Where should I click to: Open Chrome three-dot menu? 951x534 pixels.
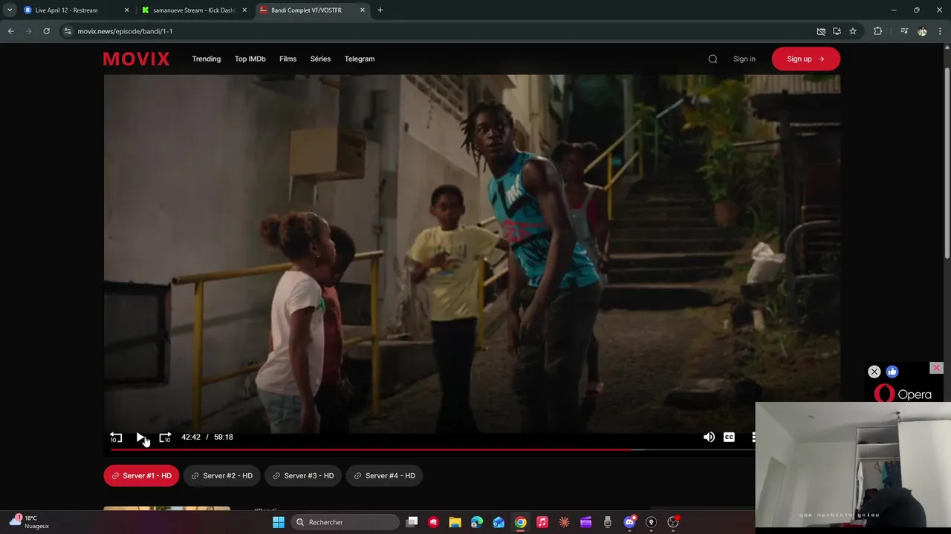(x=941, y=31)
